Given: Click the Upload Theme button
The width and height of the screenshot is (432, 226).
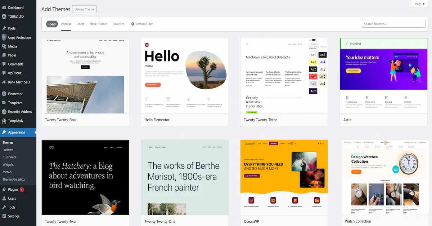Looking at the screenshot, I should click(84, 9).
